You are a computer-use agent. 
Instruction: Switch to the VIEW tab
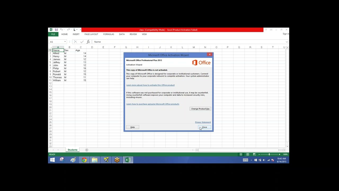pos(144,34)
